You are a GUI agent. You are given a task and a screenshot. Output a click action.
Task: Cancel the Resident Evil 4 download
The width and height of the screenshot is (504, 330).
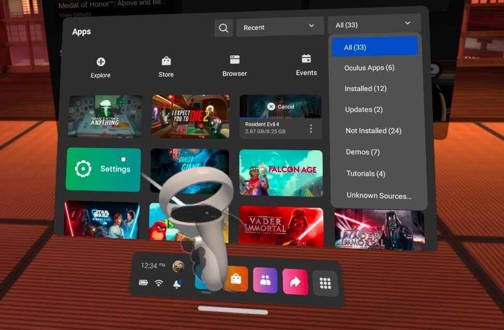click(281, 106)
